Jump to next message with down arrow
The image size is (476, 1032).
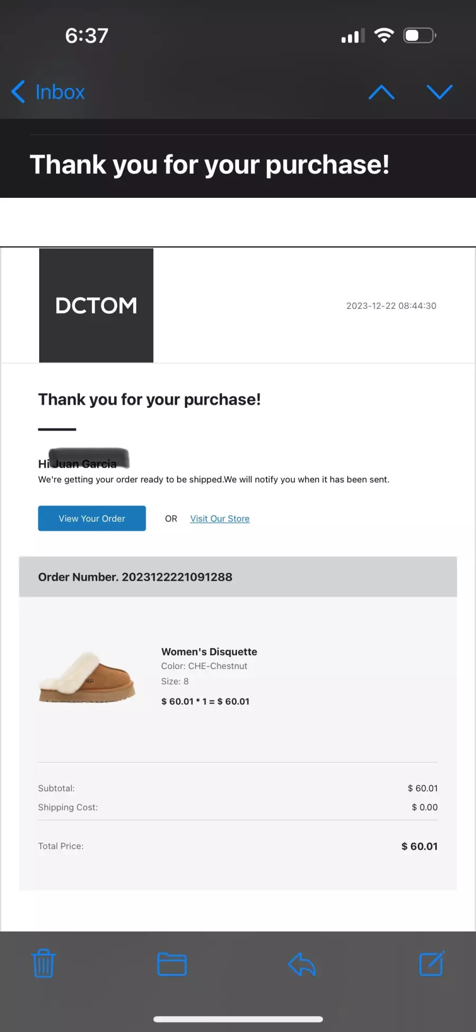click(440, 92)
